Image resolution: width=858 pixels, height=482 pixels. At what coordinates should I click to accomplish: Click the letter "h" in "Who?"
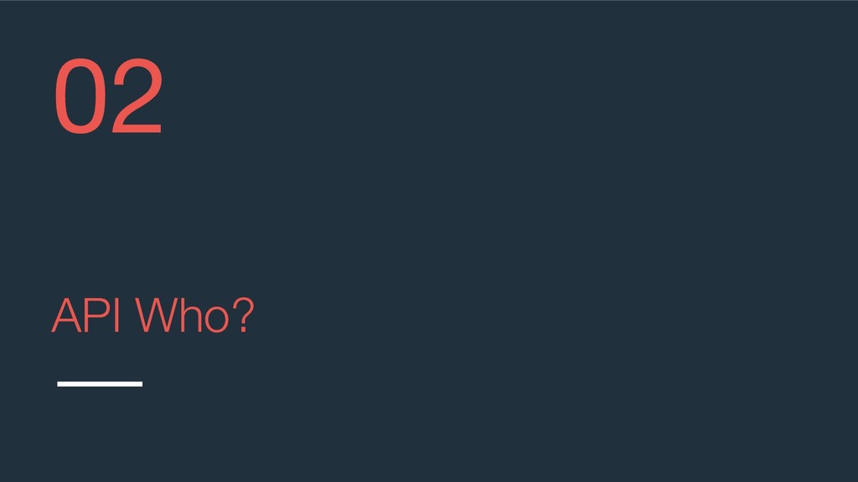189,315
